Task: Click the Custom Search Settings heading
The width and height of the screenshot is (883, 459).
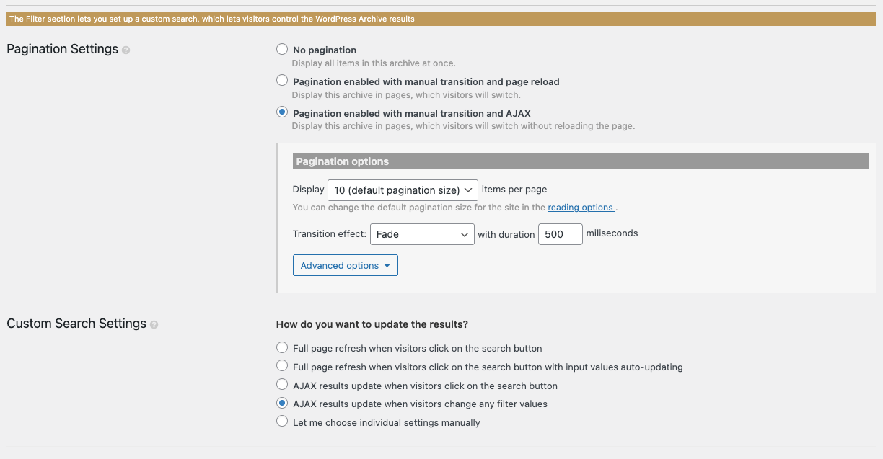Action: [x=76, y=324]
